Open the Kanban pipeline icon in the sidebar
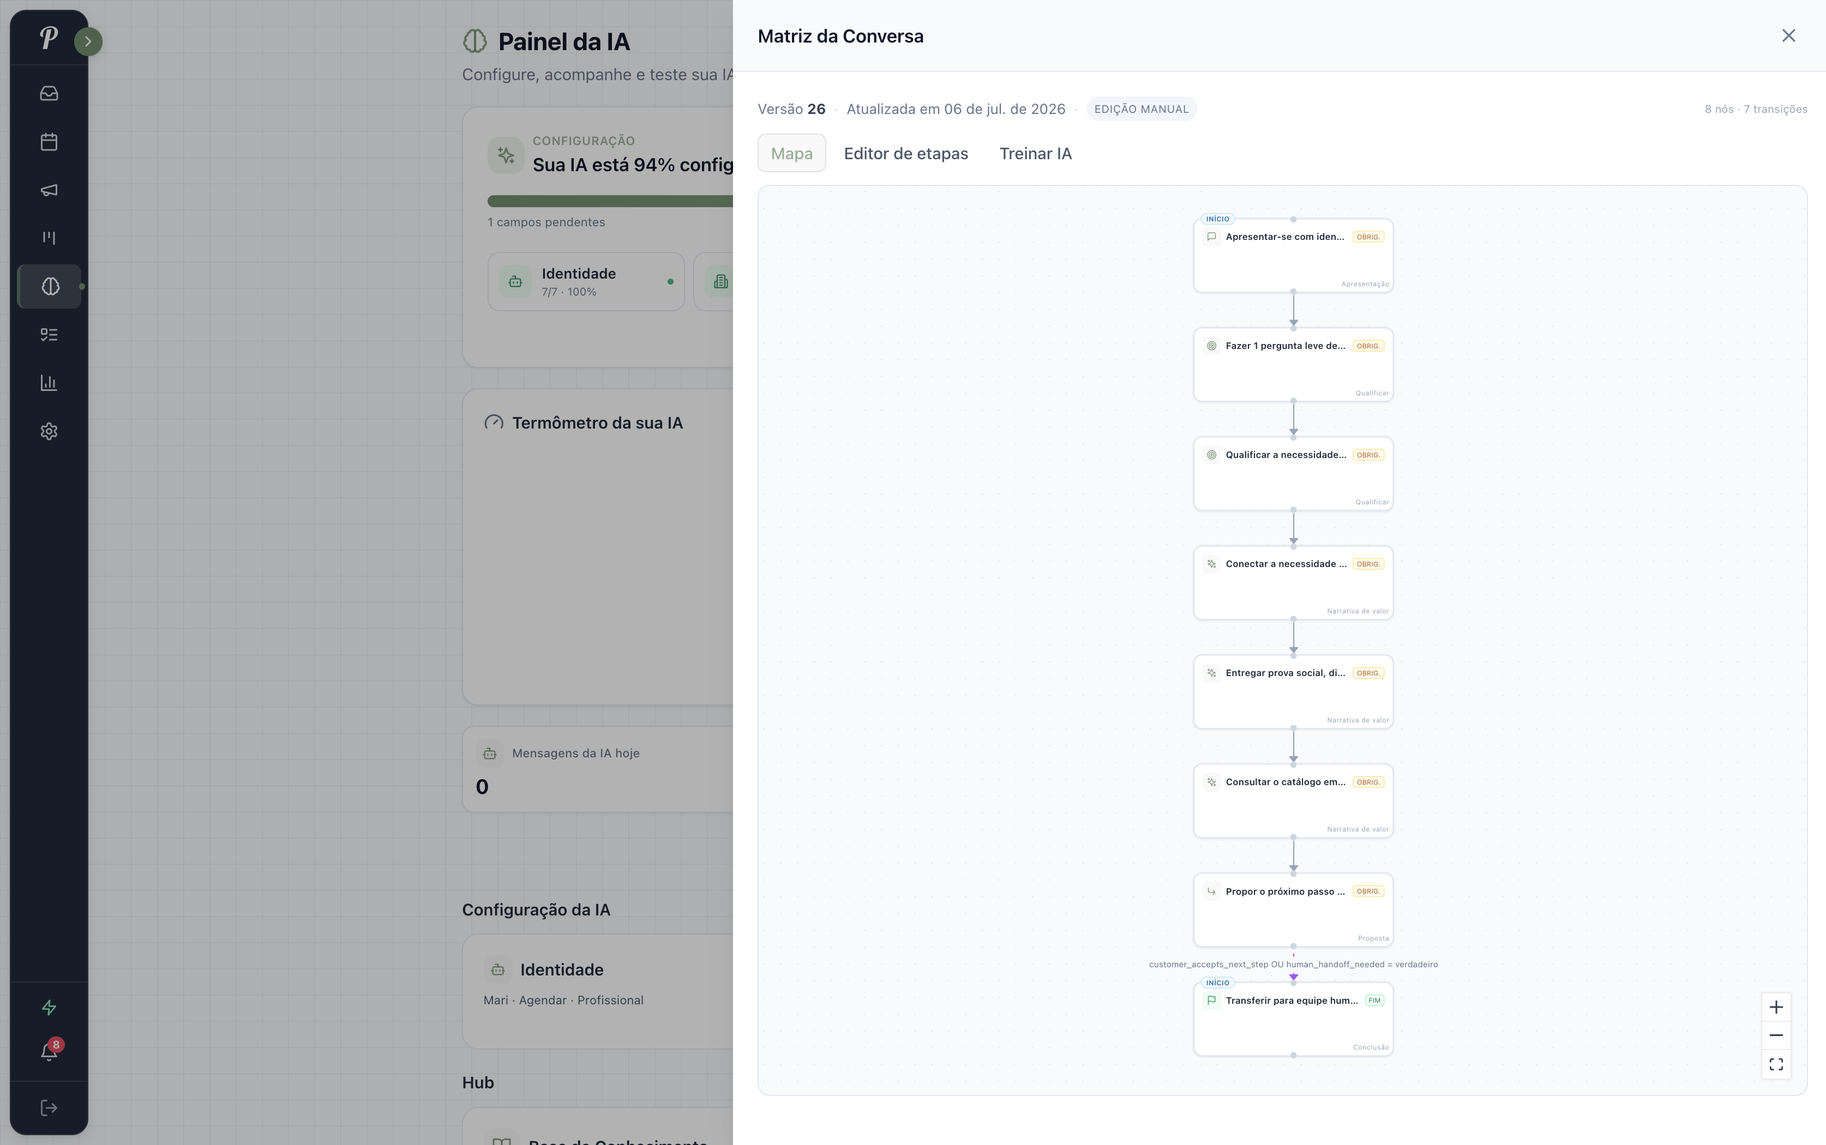Image resolution: width=1826 pixels, height=1145 pixels. (49, 238)
